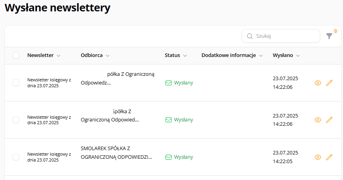The height and width of the screenshot is (180, 343).
Task: Check the first newsletter row checkbox
Action: [16, 83]
